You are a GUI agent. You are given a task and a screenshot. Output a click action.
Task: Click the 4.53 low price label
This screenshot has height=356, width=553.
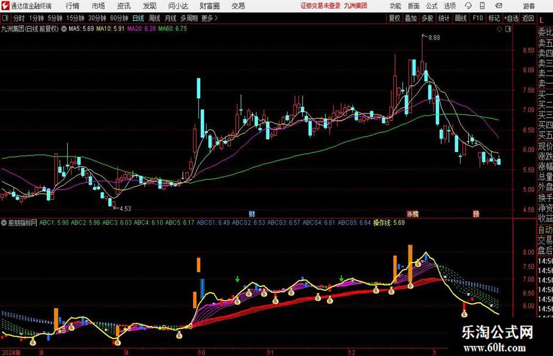click(x=125, y=209)
